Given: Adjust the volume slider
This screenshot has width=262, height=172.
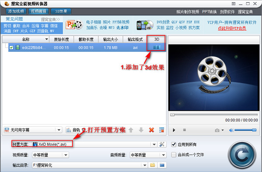Looking at the screenshot, I should click(x=245, y=130).
